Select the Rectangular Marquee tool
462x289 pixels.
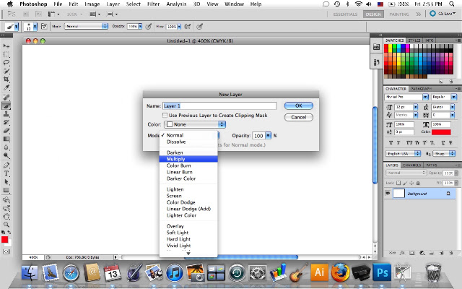pyautogui.click(x=6, y=54)
